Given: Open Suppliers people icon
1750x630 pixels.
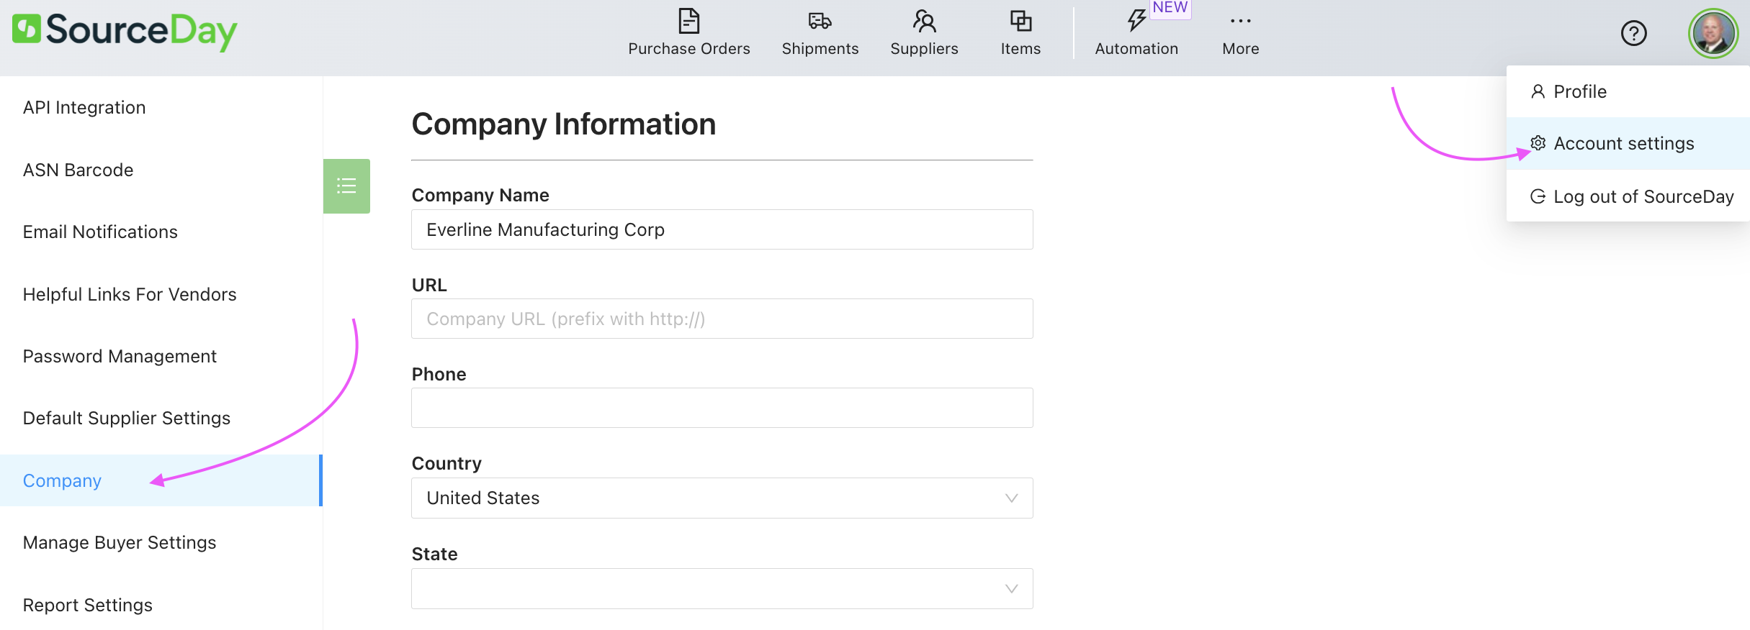Looking at the screenshot, I should [x=924, y=21].
